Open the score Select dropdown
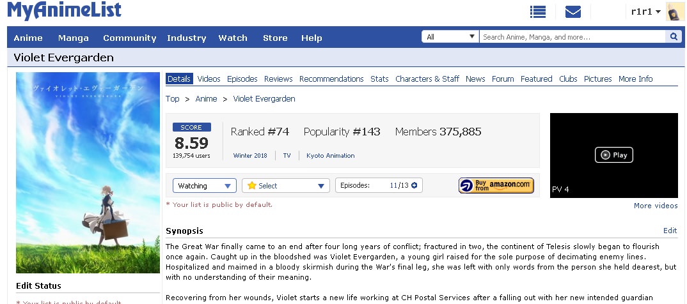 click(x=286, y=185)
